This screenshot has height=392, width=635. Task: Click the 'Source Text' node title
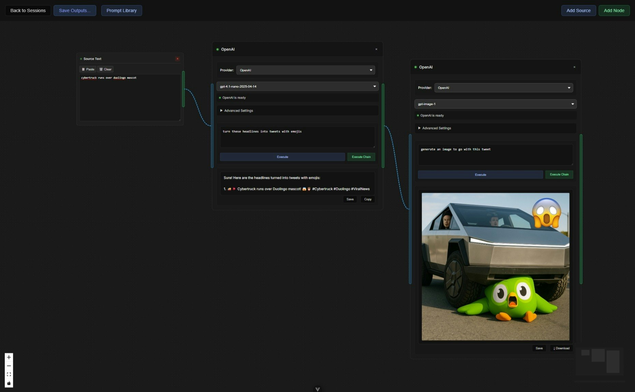click(x=92, y=59)
